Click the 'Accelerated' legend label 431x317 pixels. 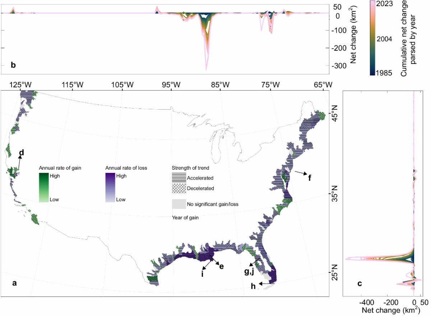[x=200, y=178]
